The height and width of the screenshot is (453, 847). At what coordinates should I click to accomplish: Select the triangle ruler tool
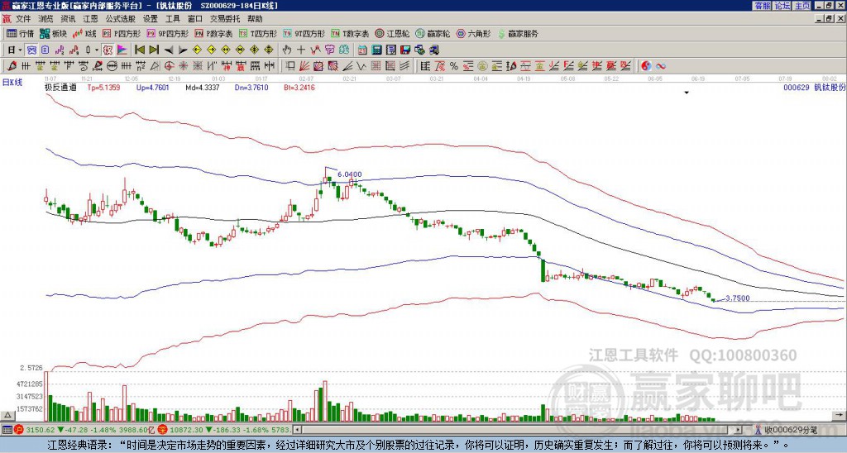tap(155, 66)
